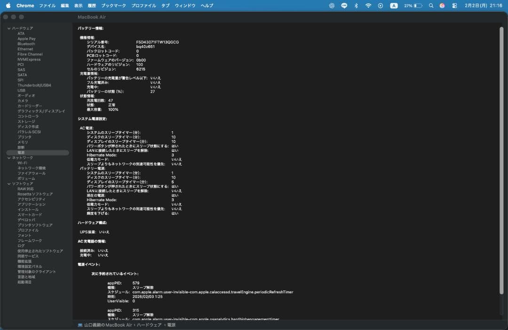Image resolution: width=508 pixels, height=330 pixels.
Task: Collapse the ハードウェア section
Action: (x=9, y=28)
